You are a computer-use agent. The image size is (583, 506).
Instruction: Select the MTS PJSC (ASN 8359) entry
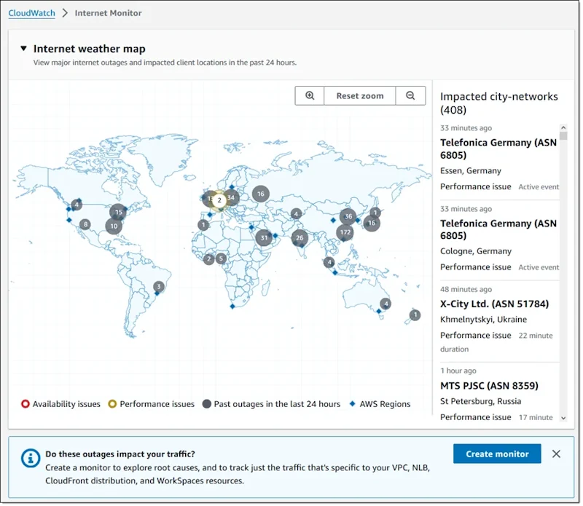pos(500,393)
